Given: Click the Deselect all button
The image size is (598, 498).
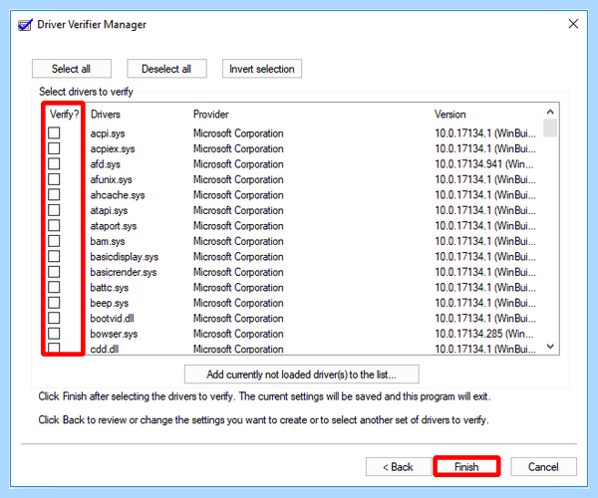Looking at the screenshot, I should click(x=166, y=69).
